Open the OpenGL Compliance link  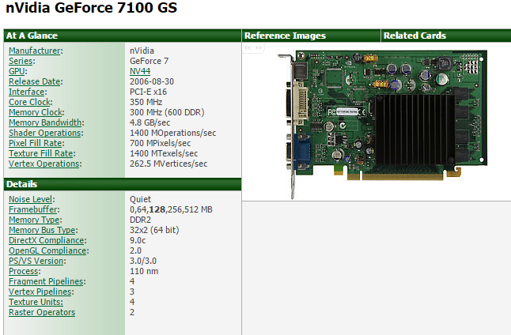coord(47,250)
